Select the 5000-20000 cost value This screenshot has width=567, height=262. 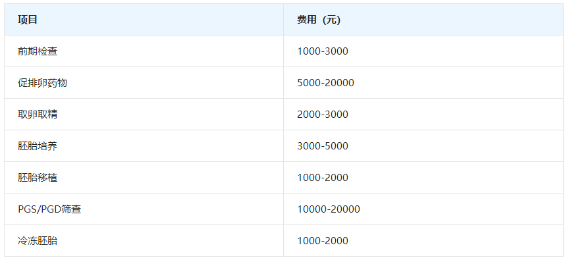click(325, 83)
